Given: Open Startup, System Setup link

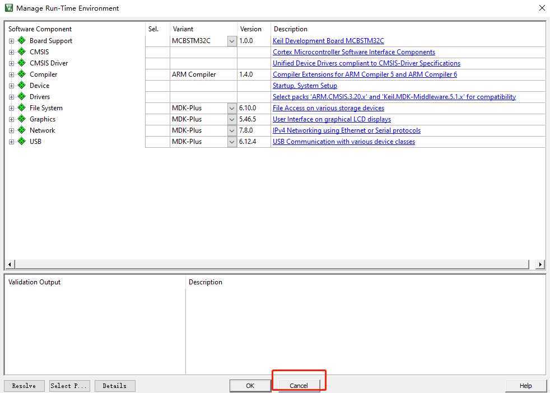Looking at the screenshot, I should tap(305, 86).
